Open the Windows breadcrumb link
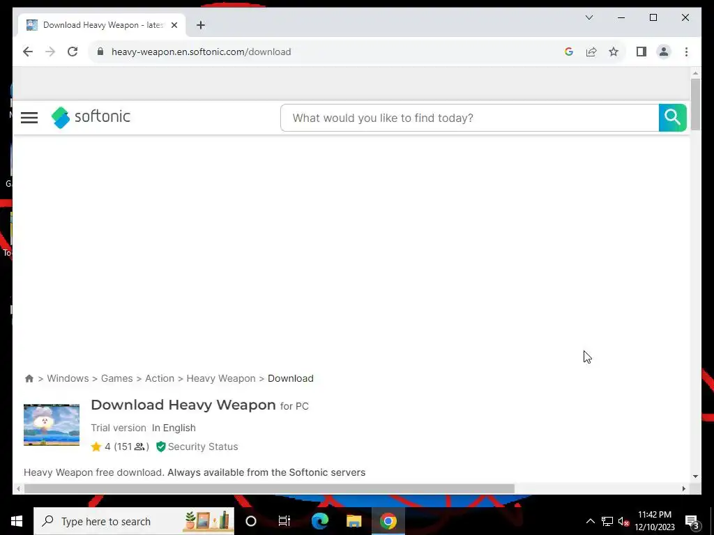Image resolution: width=714 pixels, height=535 pixels. click(x=68, y=378)
